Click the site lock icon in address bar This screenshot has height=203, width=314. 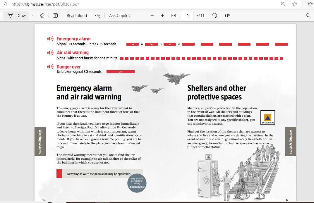[x=5, y=4]
